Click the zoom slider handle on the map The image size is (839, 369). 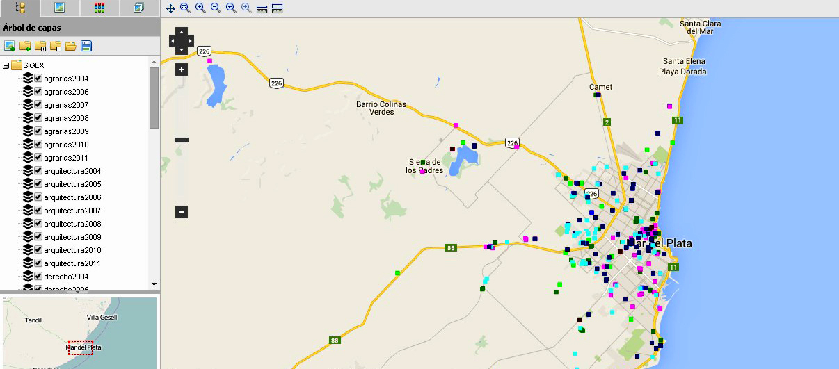click(182, 140)
